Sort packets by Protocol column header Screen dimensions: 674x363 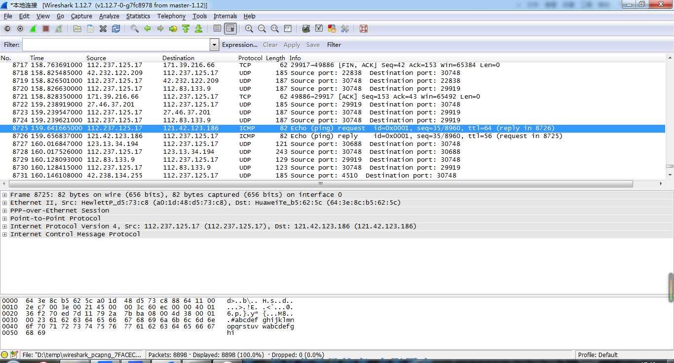point(251,58)
